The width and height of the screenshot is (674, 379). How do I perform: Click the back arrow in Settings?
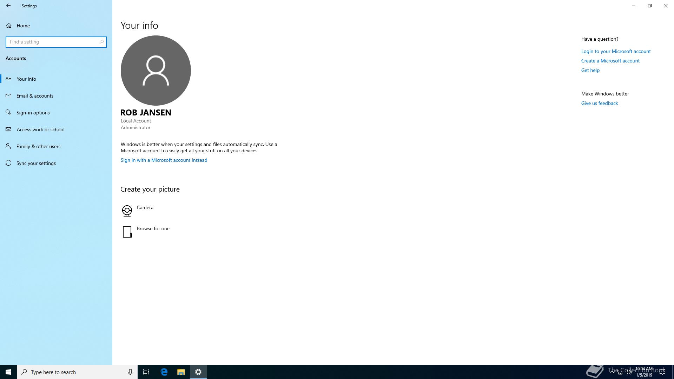8,6
